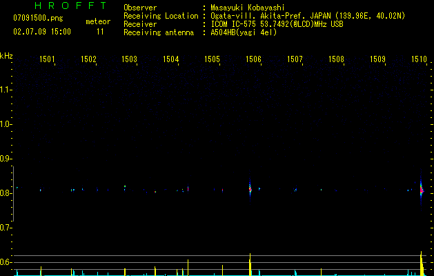Click the 1510 time axis marker

pyautogui.click(x=419, y=59)
